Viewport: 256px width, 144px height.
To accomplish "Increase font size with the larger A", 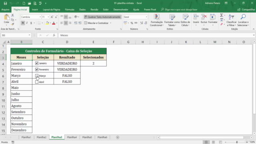I will coord(52,17).
